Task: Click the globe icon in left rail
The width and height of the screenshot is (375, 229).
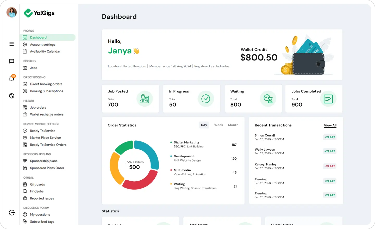Action: (11, 96)
